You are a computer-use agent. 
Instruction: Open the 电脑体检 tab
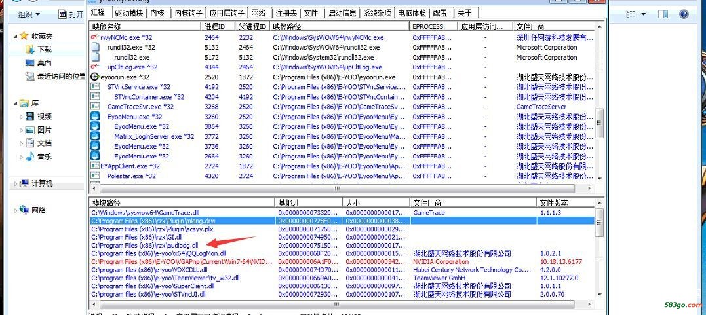click(413, 12)
